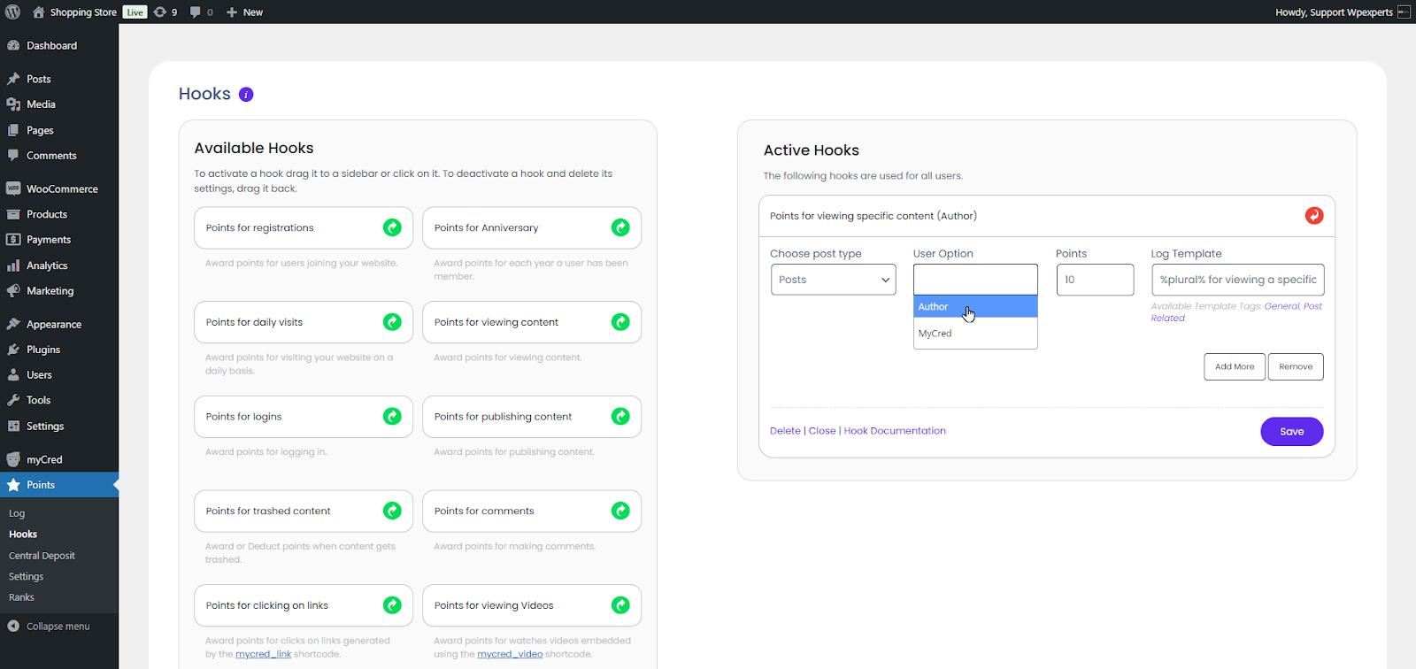1416x669 pixels.
Task: Click green arrow on Points for comments
Action: click(620, 511)
